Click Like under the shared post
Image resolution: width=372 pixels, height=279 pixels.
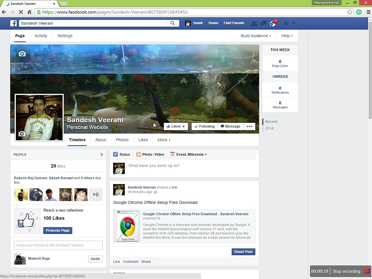(x=117, y=262)
